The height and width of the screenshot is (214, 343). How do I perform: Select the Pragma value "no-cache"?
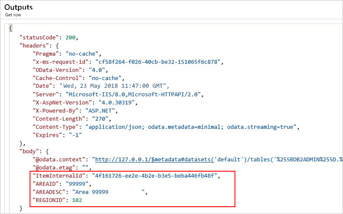[x=82, y=54]
